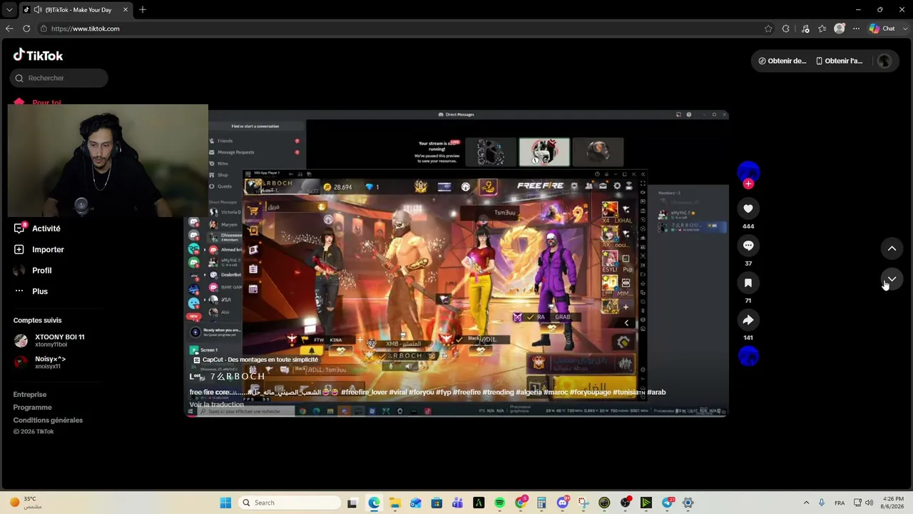
Task: Open the browser extensions menu
Action: coord(786,29)
